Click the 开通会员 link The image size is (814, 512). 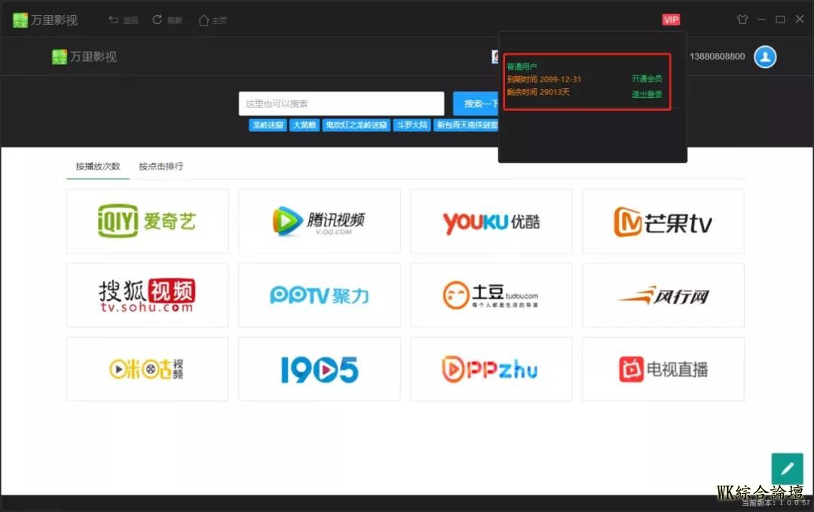(x=647, y=78)
